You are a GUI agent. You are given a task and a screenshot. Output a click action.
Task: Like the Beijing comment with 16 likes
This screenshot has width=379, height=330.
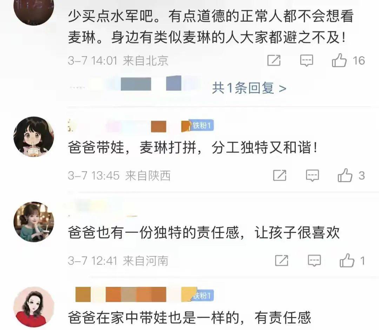[339, 60]
